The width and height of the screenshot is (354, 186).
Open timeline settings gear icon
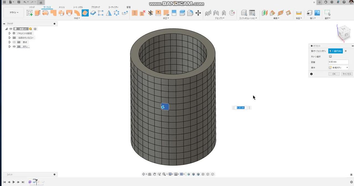(352, 182)
